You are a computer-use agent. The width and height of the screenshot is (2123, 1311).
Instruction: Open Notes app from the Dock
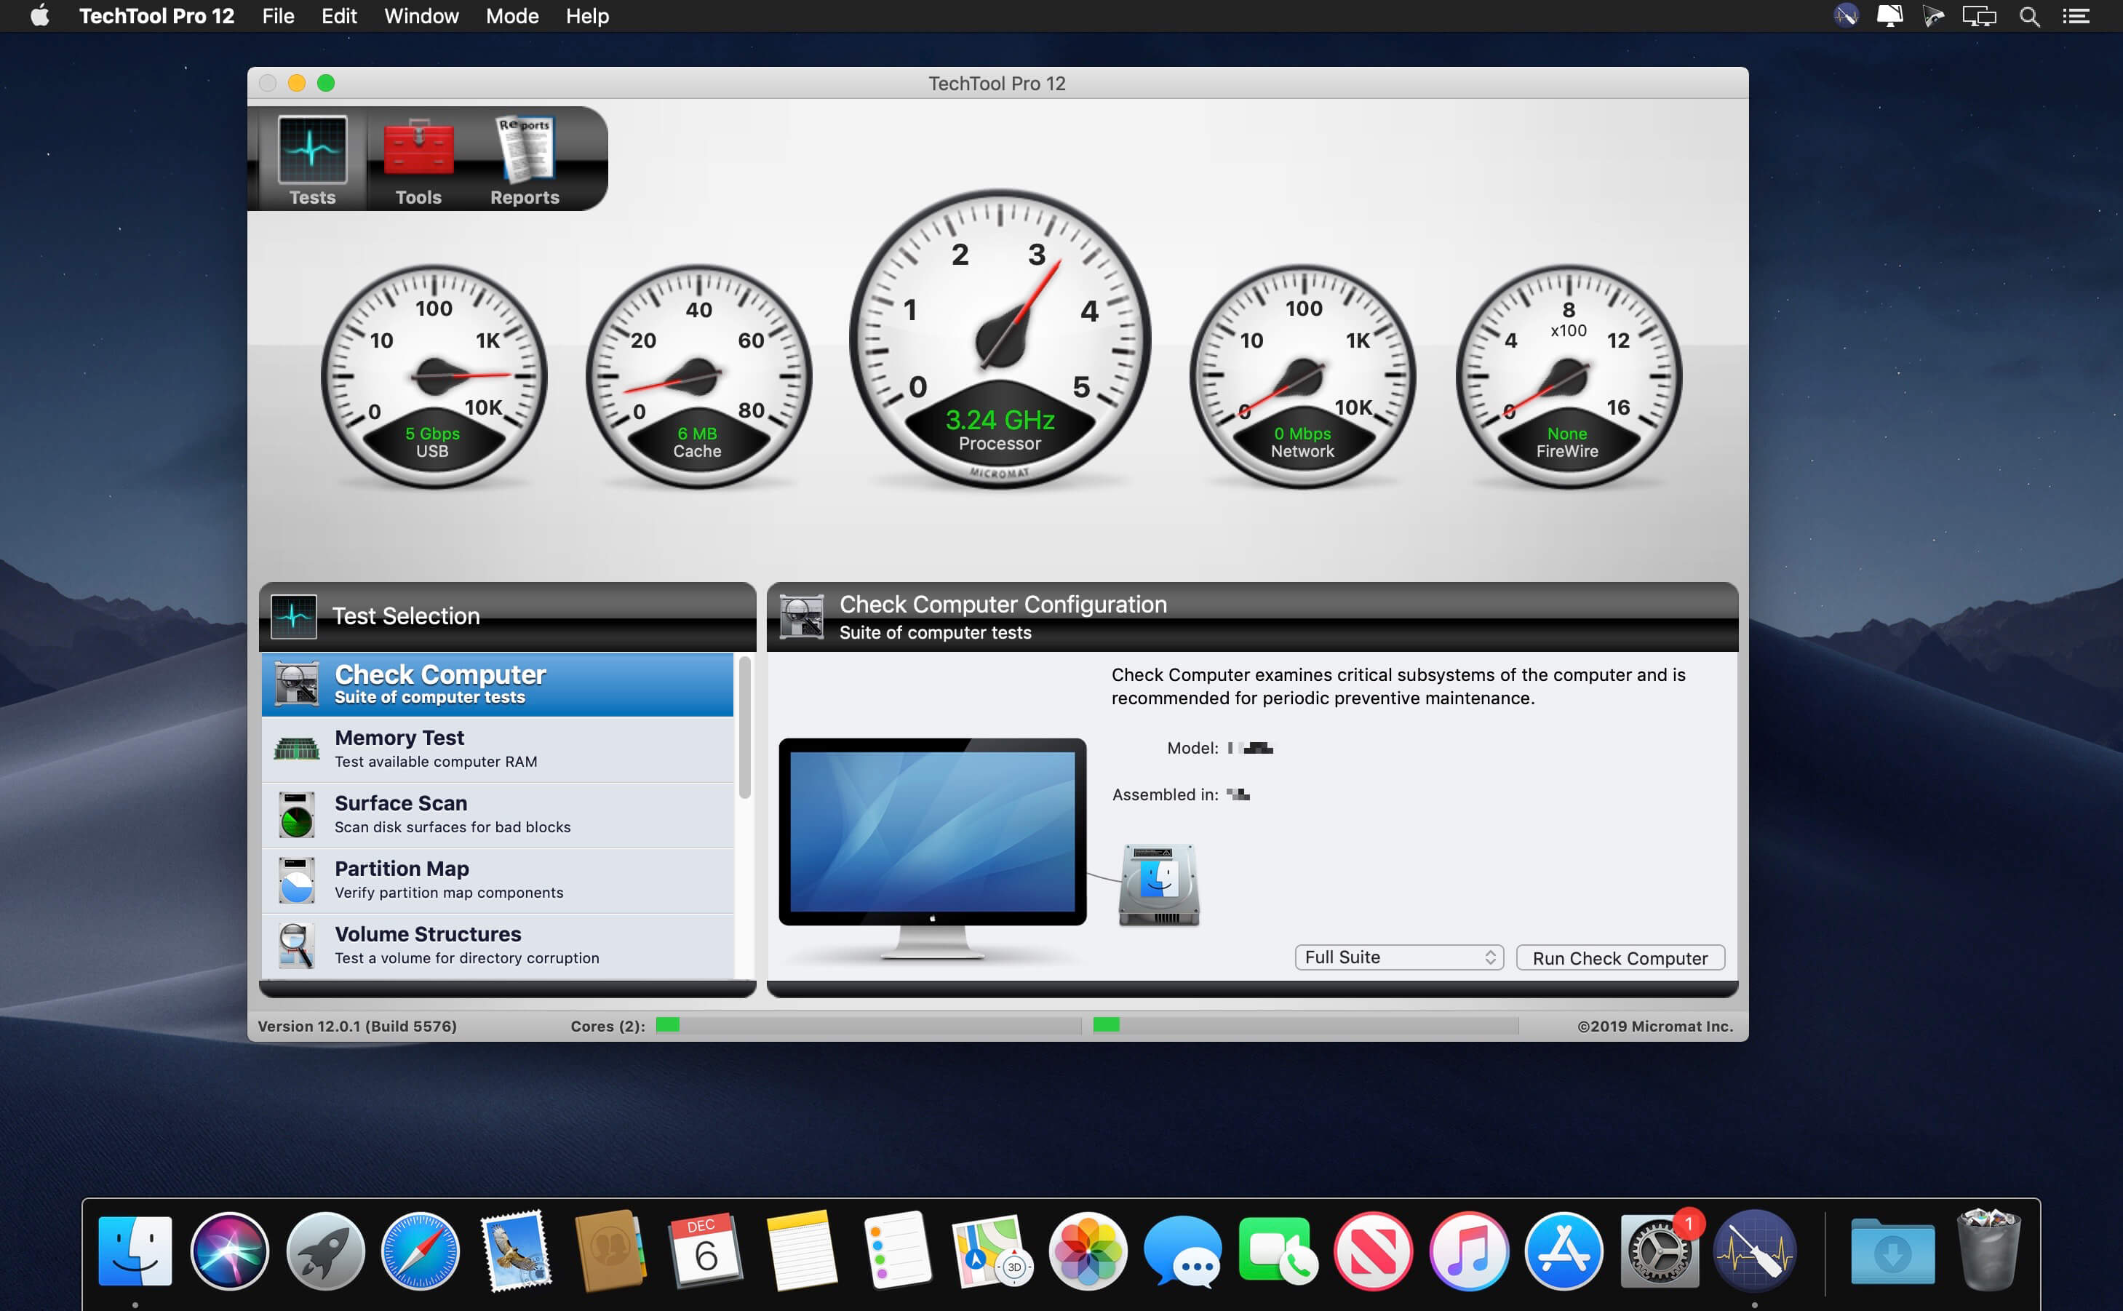pos(801,1251)
